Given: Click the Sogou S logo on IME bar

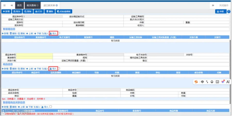Looking at the screenshot, I should 196,82.
